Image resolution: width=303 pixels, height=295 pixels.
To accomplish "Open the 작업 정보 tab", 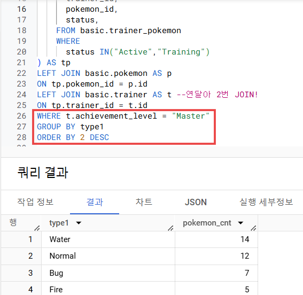I will [35, 202].
